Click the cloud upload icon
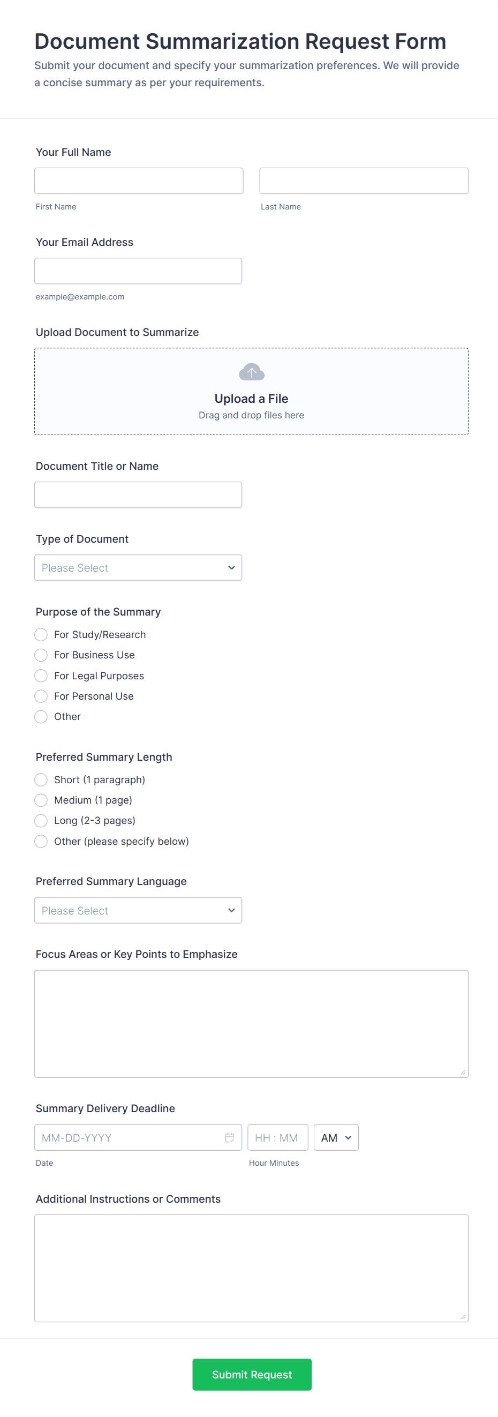Viewport: 498px width, 1417px height. 251,372
